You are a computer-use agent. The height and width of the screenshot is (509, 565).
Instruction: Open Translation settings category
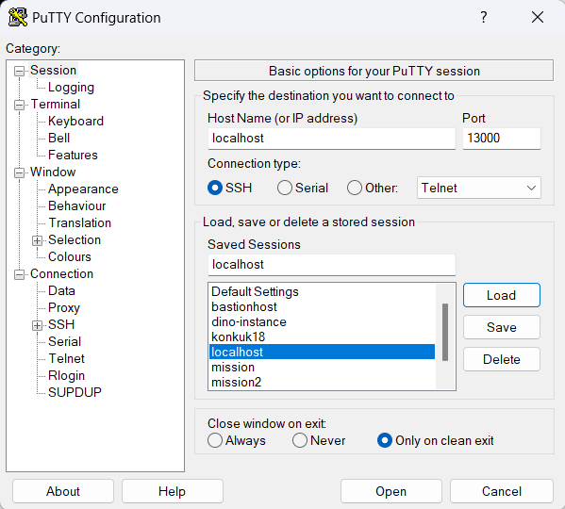(79, 222)
